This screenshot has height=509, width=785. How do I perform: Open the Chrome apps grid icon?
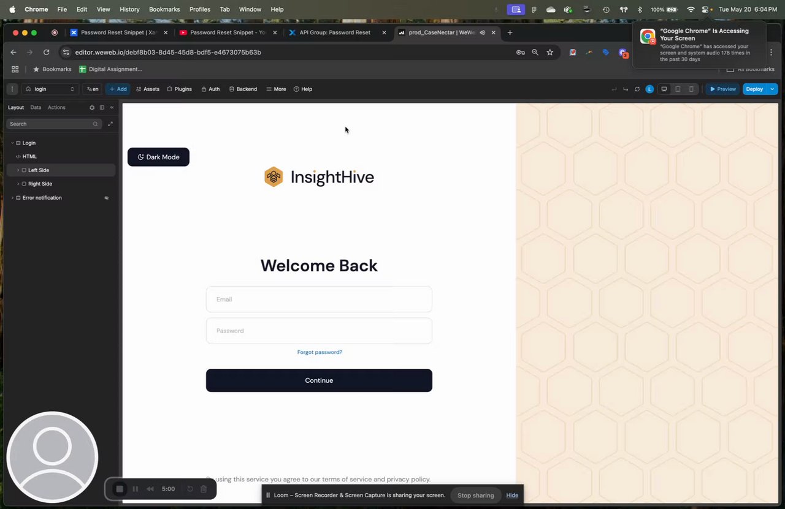coord(15,69)
